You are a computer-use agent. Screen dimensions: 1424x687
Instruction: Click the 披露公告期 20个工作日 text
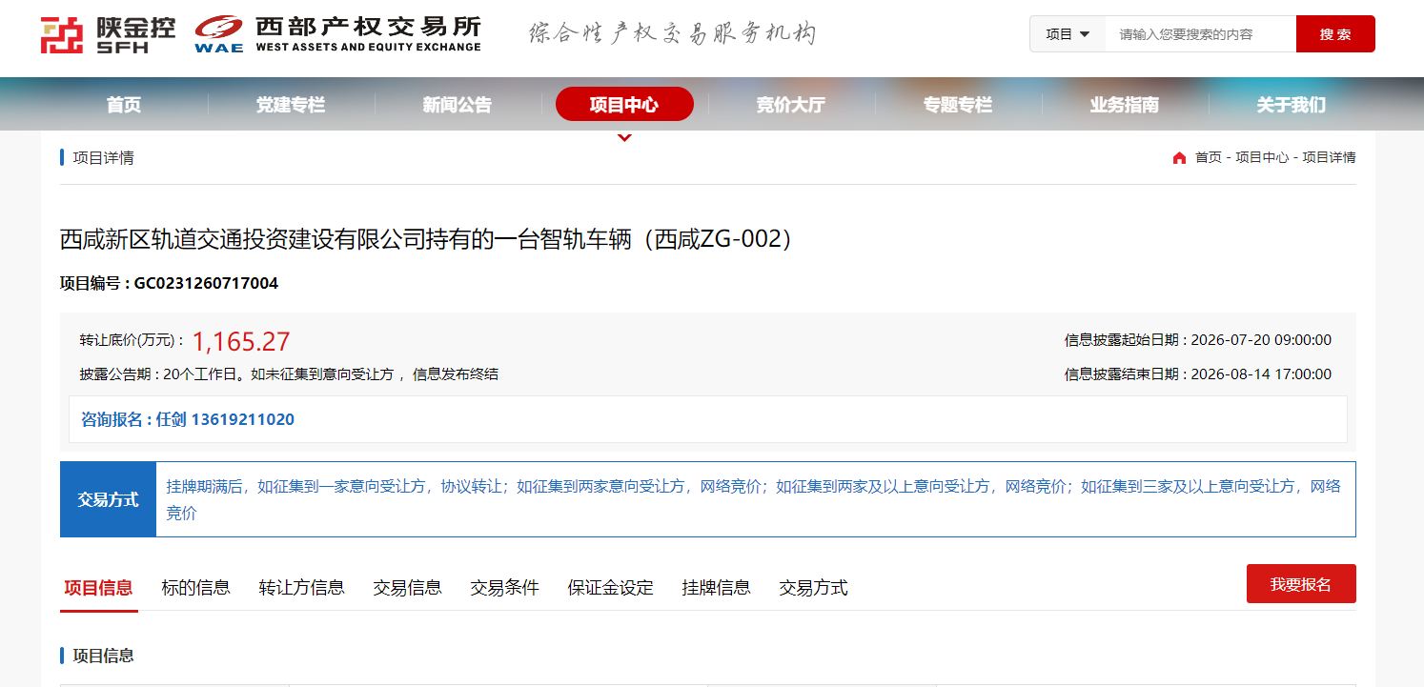pyautogui.click(x=289, y=374)
